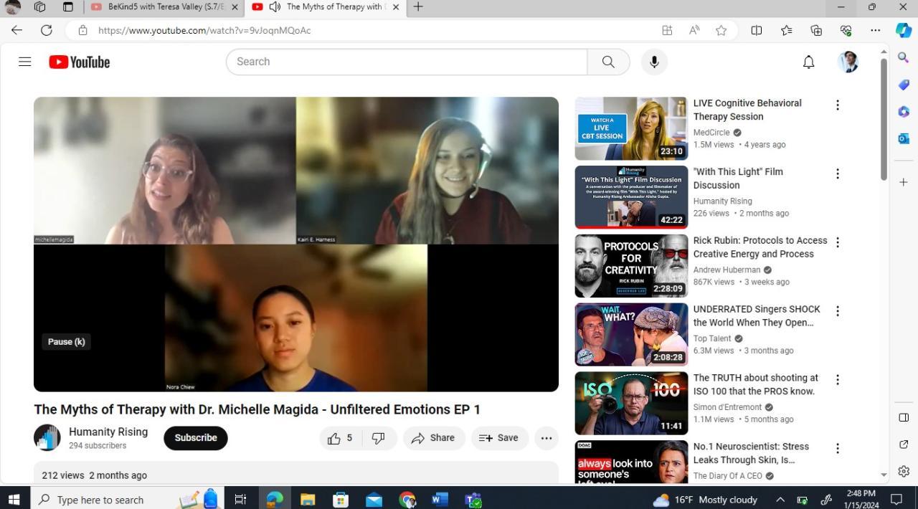Open Edge split screen icon
This screenshot has width=918, height=509.
(757, 30)
